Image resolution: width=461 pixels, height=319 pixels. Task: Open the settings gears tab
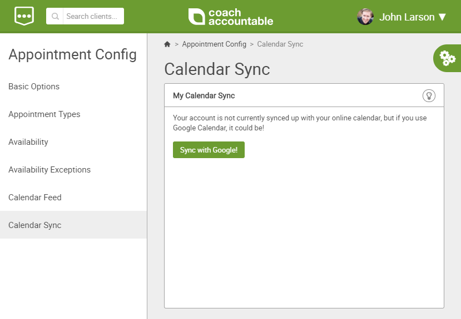(x=448, y=58)
